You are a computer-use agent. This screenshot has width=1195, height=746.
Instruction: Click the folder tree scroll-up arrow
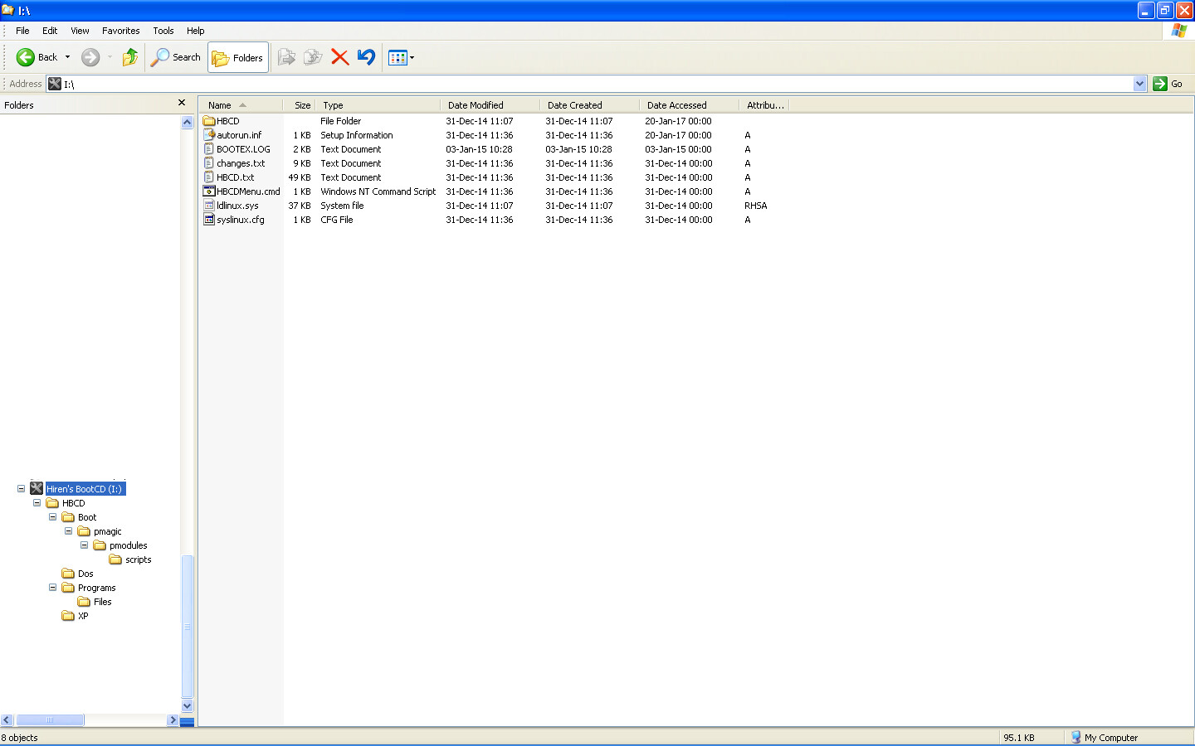coord(188,122)
